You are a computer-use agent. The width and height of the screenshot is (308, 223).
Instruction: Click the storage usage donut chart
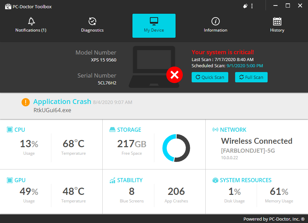click(176, 148)
